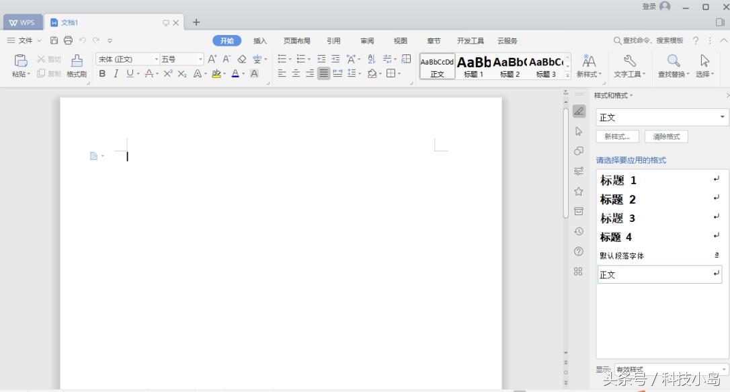The height and width of the screenshot is (392, 730).
Task: Click the Paste (粘贴) clipboard icon
Action: tap(21, 61)
